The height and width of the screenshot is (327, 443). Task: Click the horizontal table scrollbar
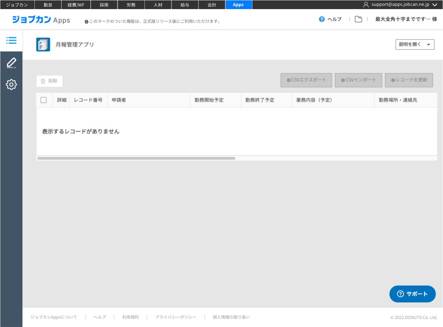pyautogui.click(x=136, y=158)
